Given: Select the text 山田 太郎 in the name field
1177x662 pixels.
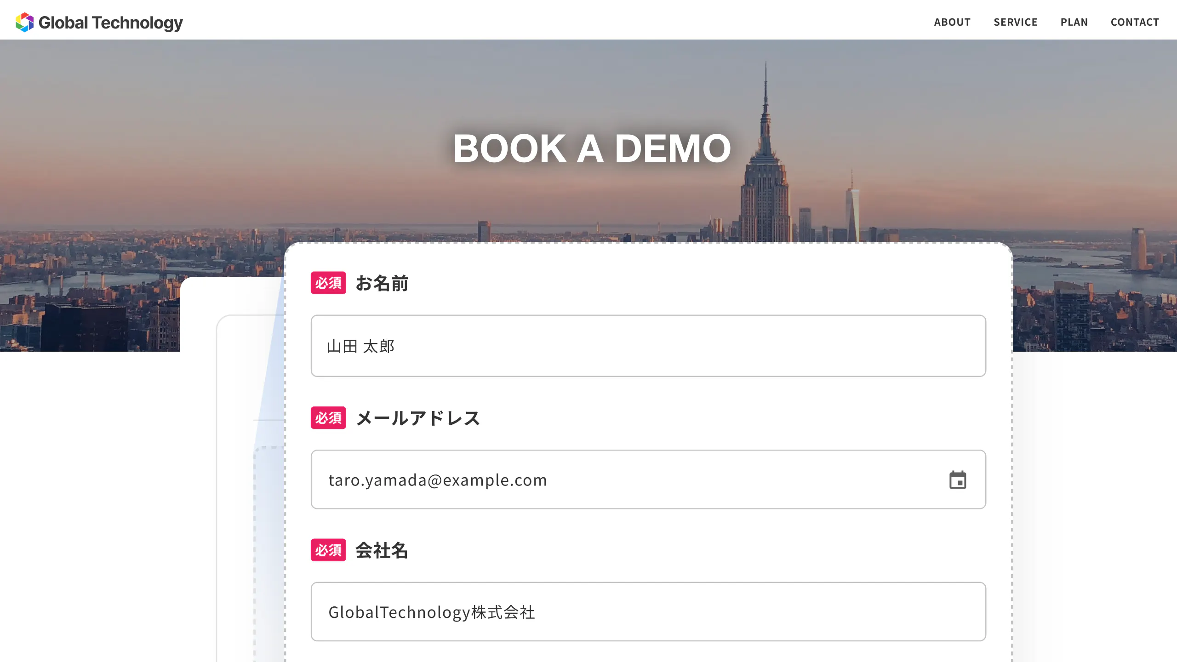Looking at the screenshot, I should 361,347.
